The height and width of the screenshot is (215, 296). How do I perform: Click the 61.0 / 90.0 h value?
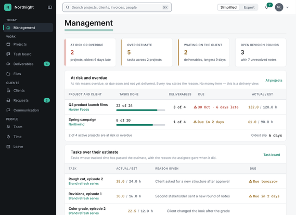(x=261, y=122)
